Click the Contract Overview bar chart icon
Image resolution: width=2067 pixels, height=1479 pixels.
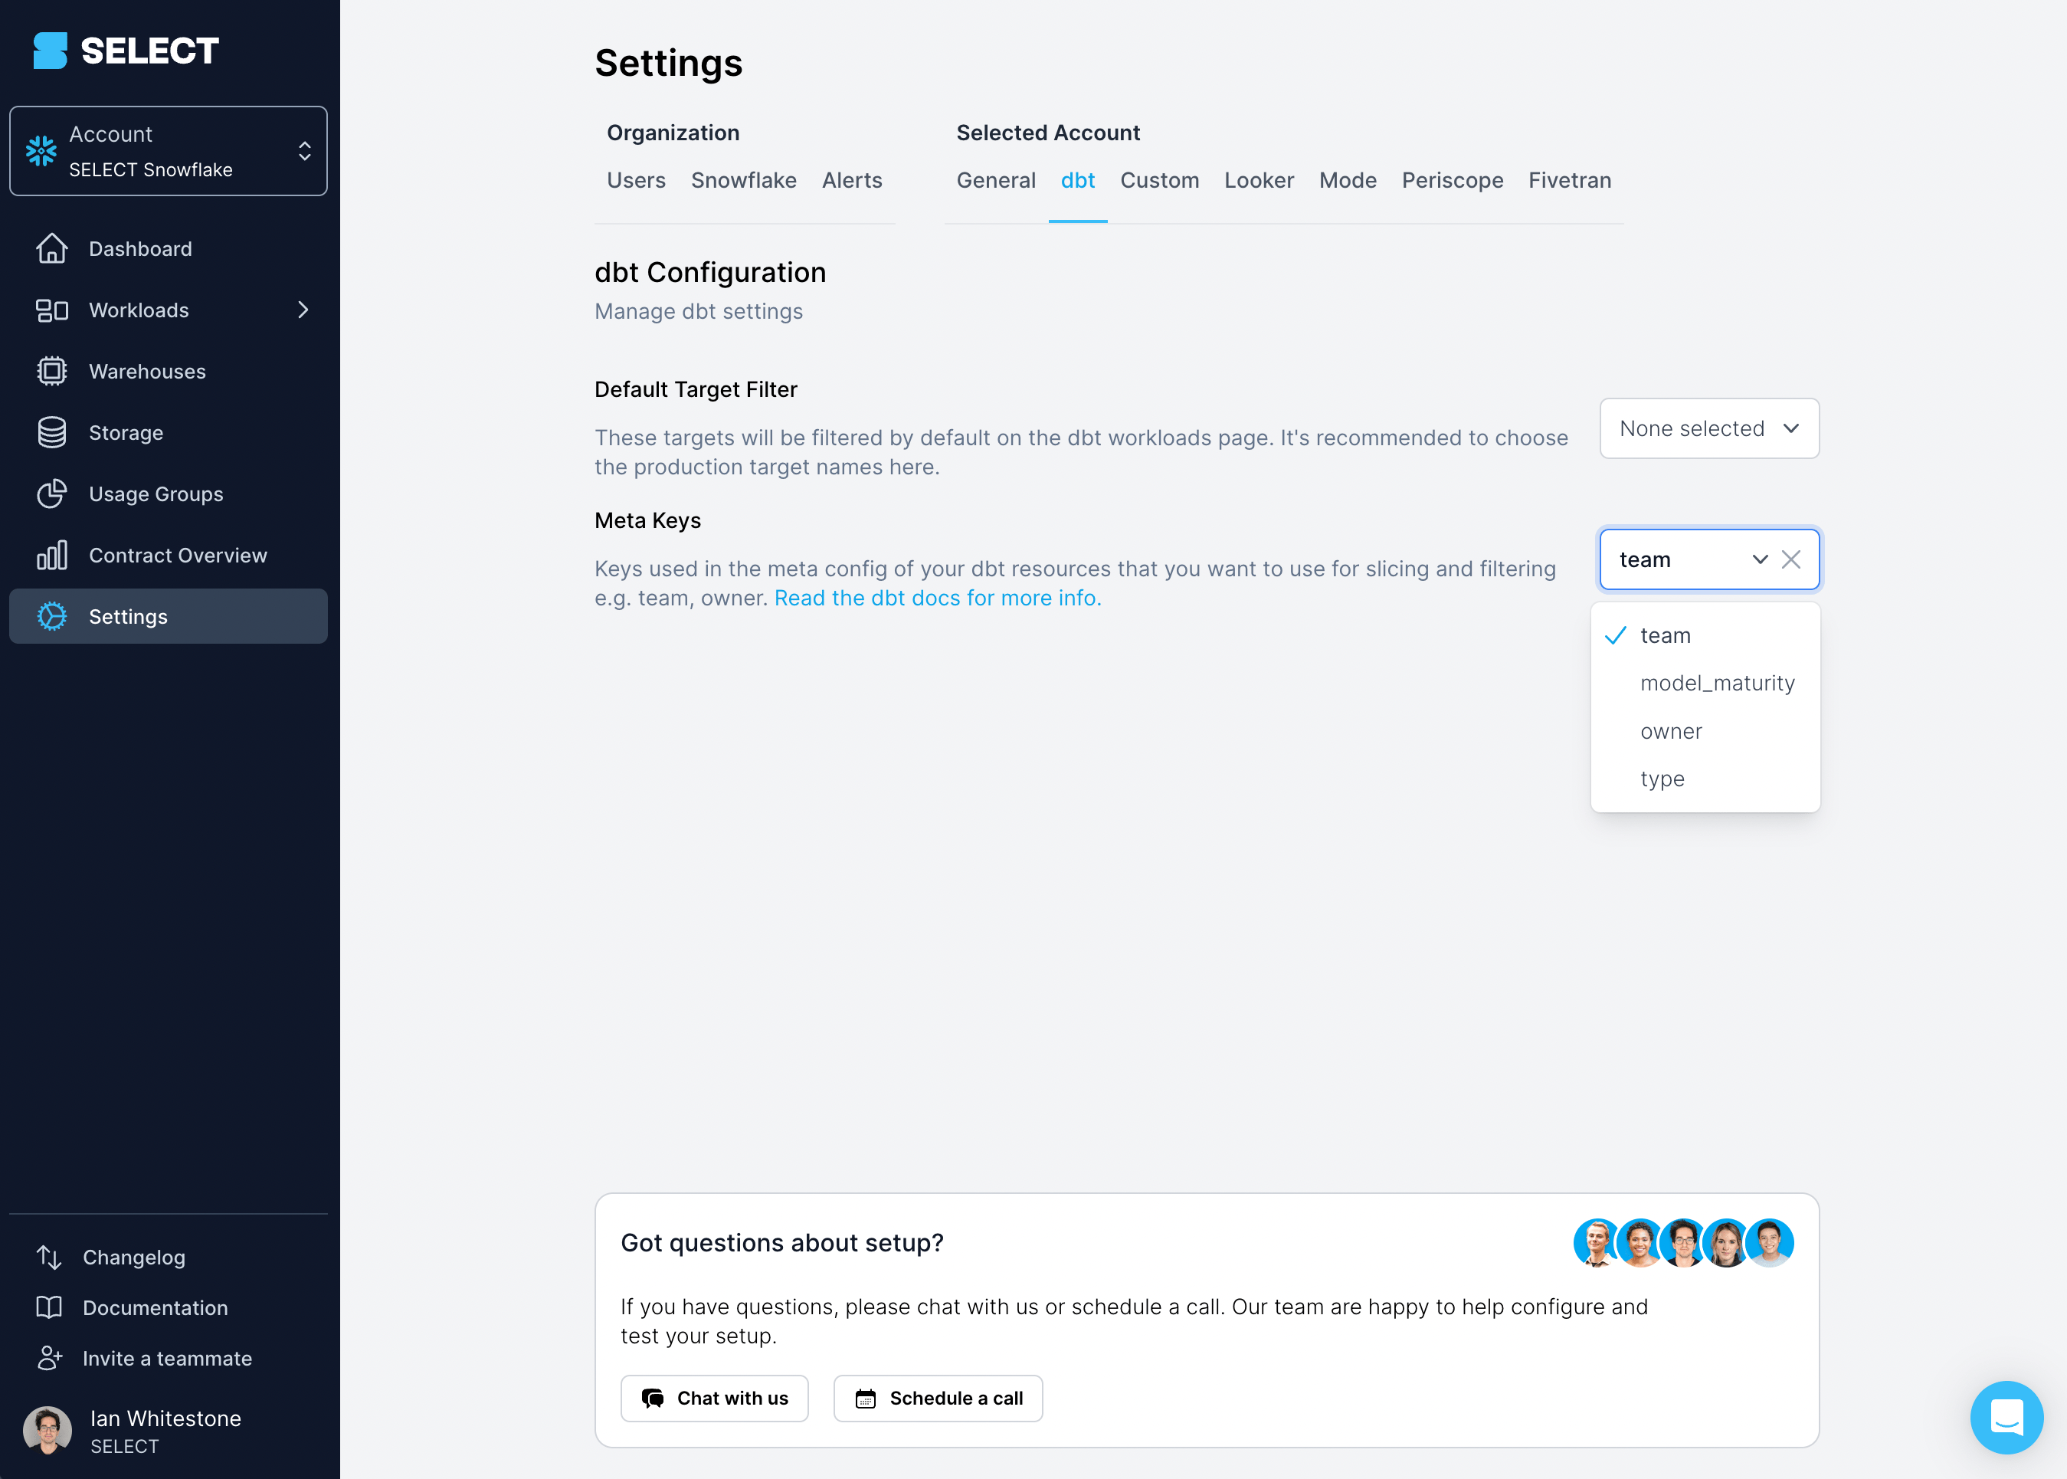(52, 556)
